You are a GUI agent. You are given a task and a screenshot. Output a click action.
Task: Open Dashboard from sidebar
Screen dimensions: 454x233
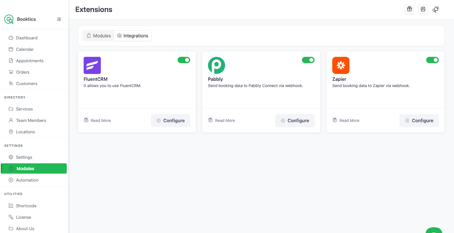tap(34, 38)
